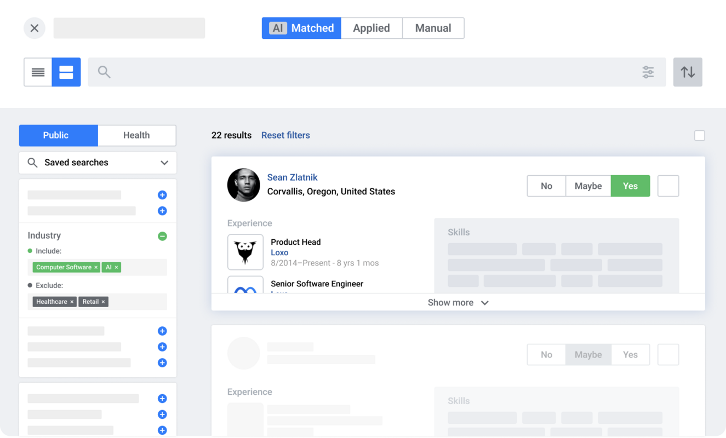Viewport: 726px width, 438px height.
Task: Open the Saved searches dropdown
Action: click(163, 163)
